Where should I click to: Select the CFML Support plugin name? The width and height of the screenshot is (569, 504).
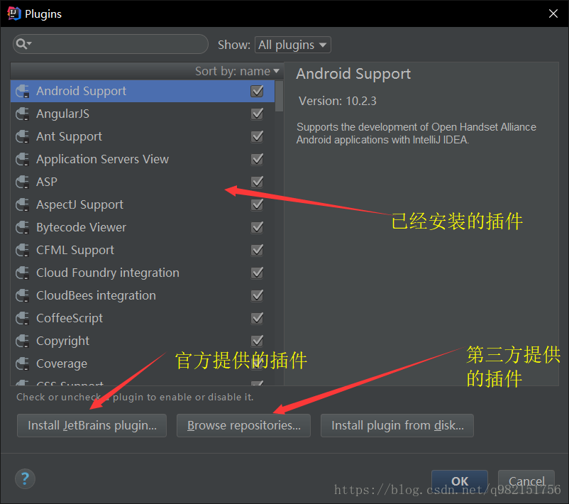point(75,250)
